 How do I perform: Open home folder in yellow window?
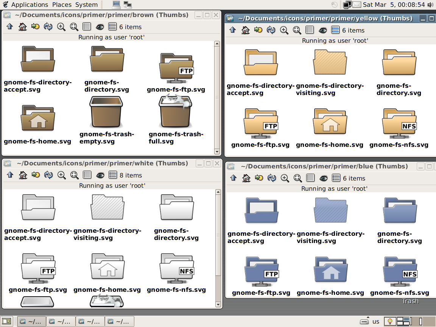245,30
